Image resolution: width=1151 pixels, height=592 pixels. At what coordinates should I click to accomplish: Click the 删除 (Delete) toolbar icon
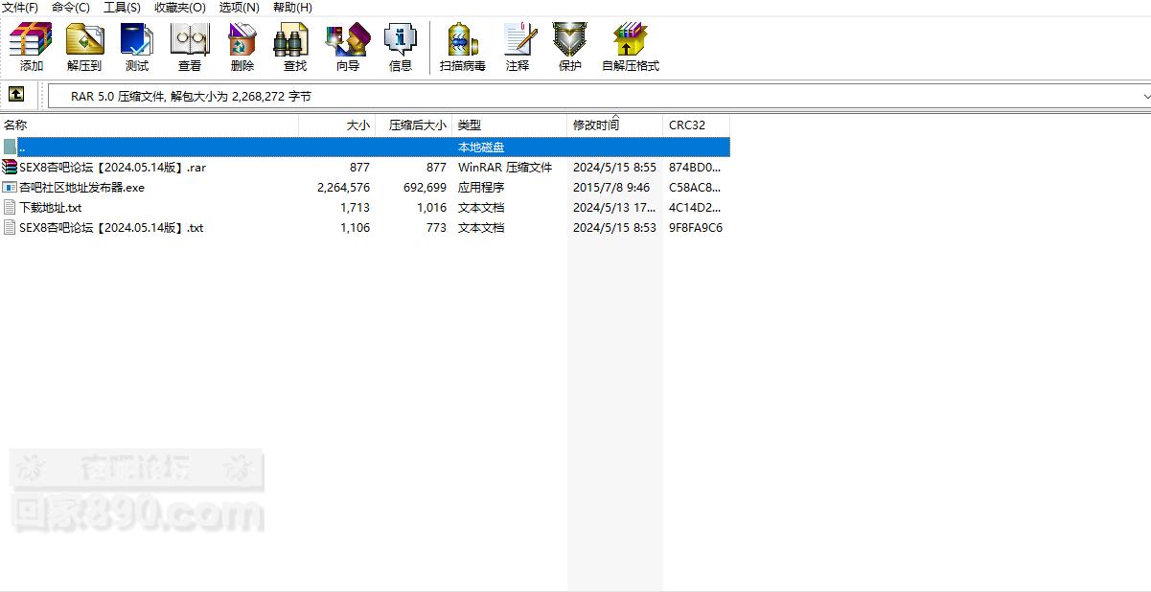point(242,47)
